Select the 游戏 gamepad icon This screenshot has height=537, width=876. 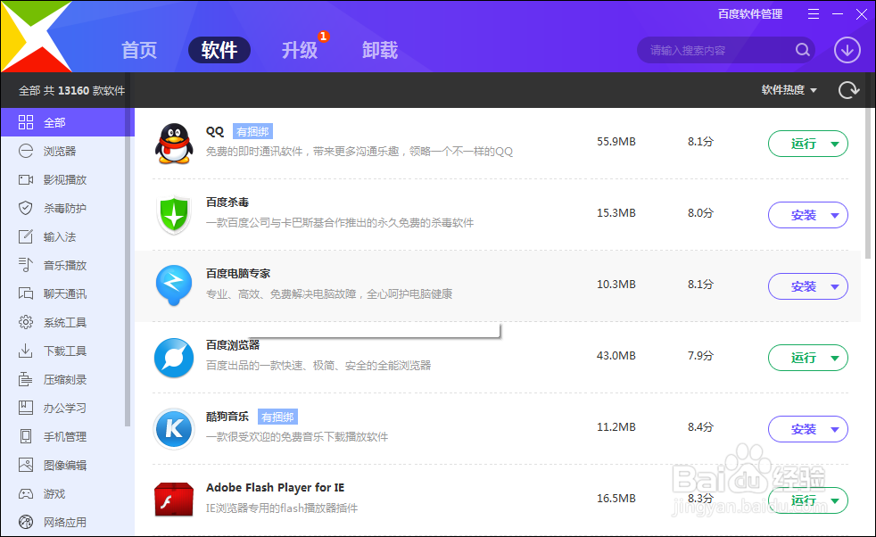(x=26, y=493)
